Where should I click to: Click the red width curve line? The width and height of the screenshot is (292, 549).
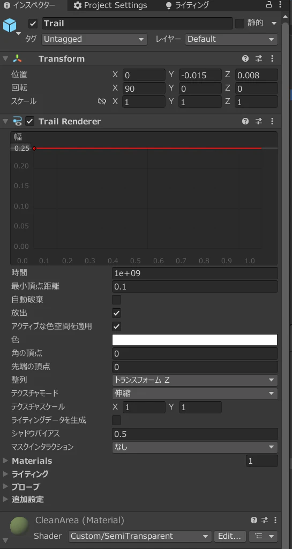[x=147, y=149]
